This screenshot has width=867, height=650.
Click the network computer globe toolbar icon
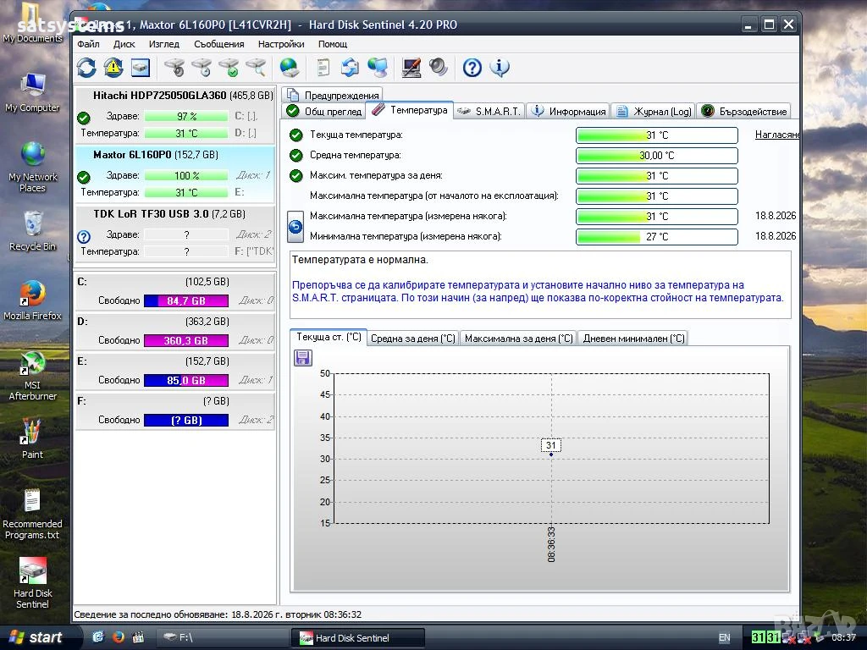pos(378,68)
